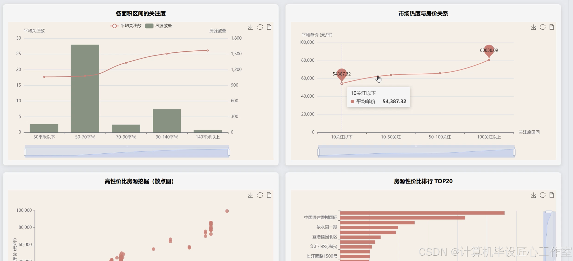Viewport: 573px width, 261px height.
Task: Click the 70-90平米 bar
Action: 126,129
